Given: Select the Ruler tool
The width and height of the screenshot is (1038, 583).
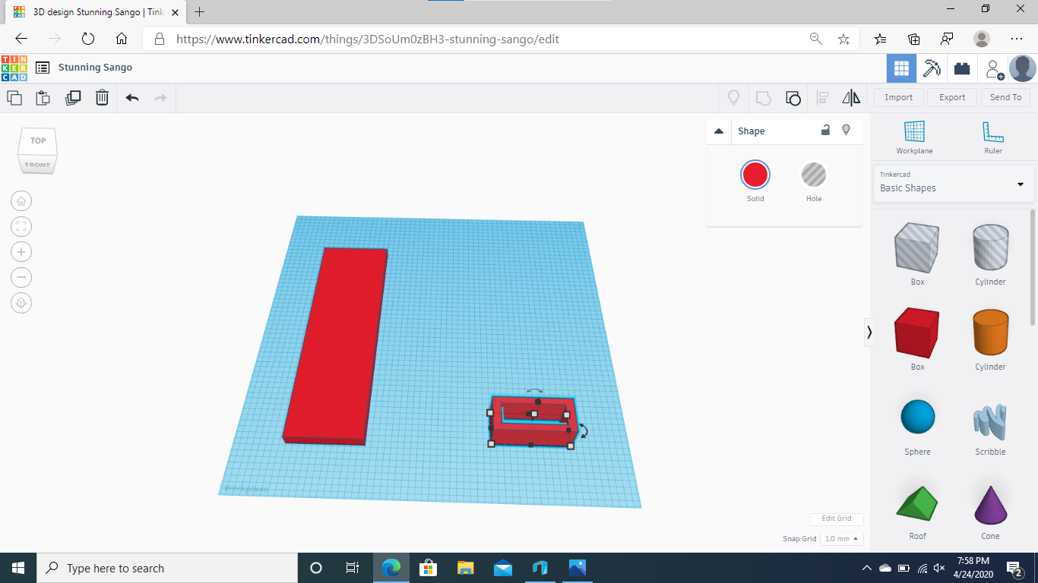Looking at the screenshot, I should point(993,137).
